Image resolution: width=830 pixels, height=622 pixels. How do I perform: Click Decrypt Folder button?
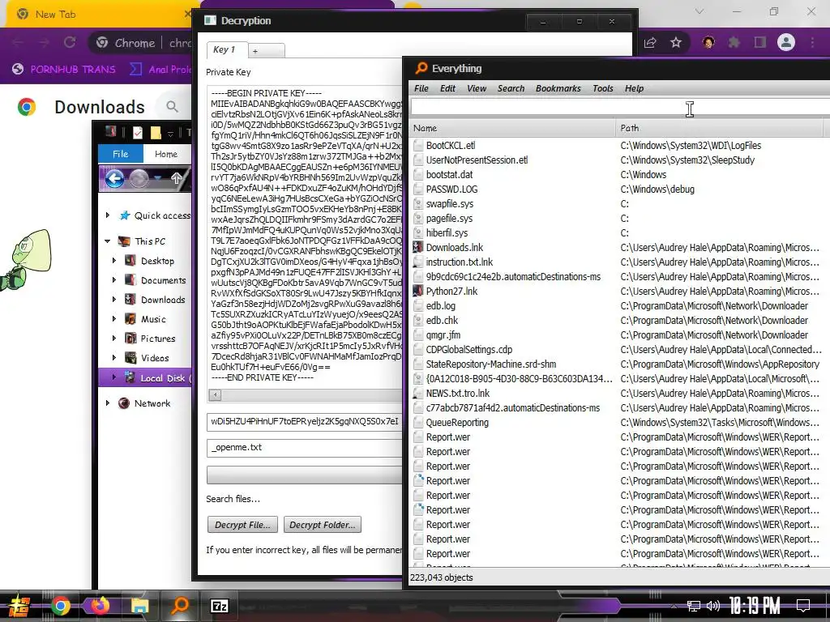pos(323,525)
